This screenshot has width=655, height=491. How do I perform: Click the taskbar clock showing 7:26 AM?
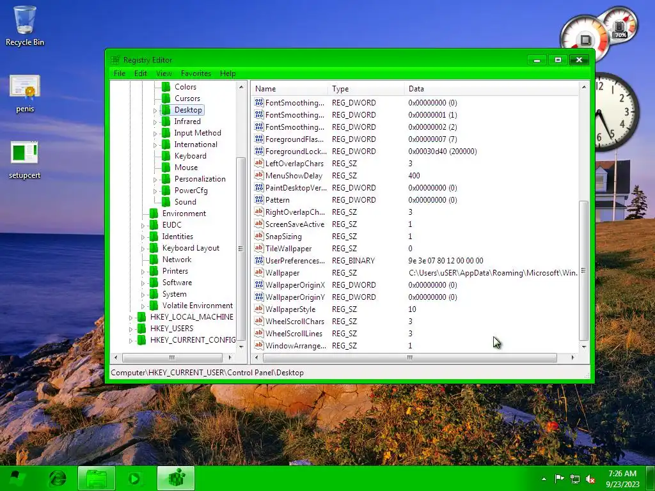pos(622,478)
